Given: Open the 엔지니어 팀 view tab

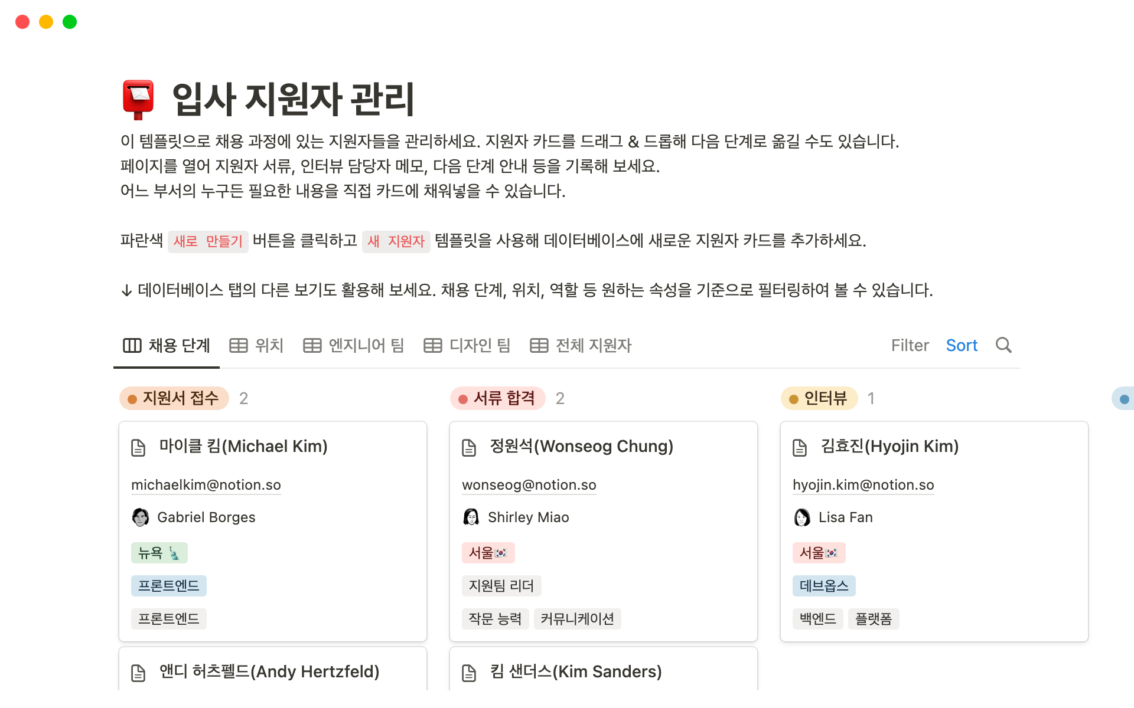Looking at the screenshot, I should pos(354,346).
